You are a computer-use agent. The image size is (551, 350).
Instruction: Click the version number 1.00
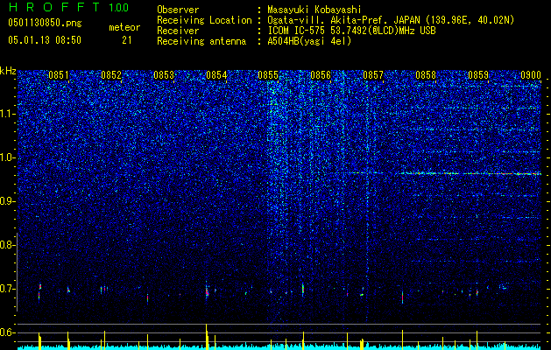[119, 7]
